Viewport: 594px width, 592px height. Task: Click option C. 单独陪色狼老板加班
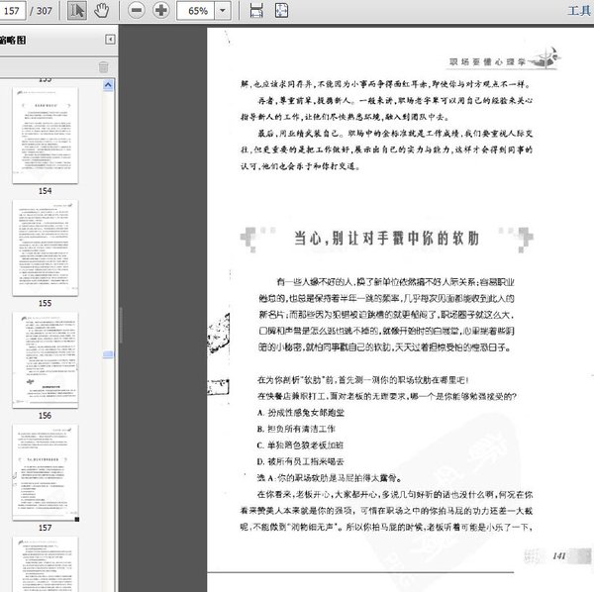click(300, 445)
